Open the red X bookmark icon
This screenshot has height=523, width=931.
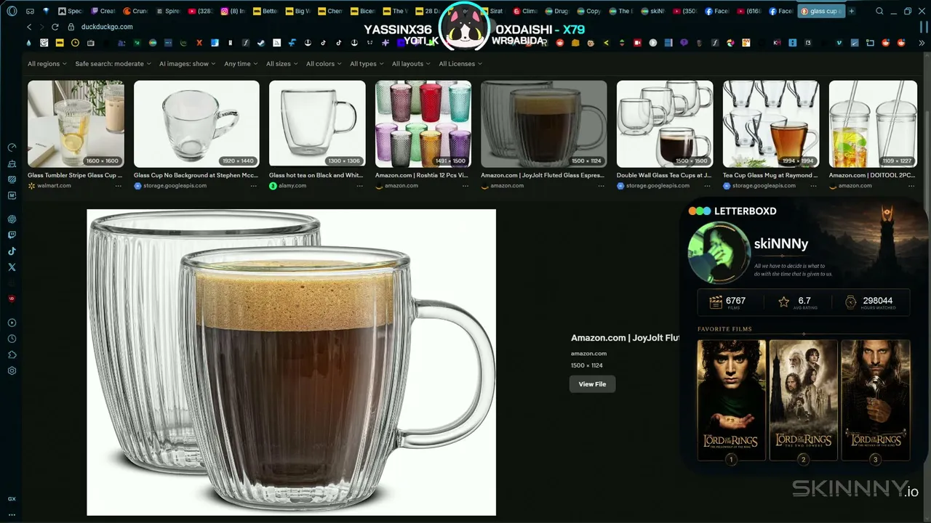click(x=199, y=43)
